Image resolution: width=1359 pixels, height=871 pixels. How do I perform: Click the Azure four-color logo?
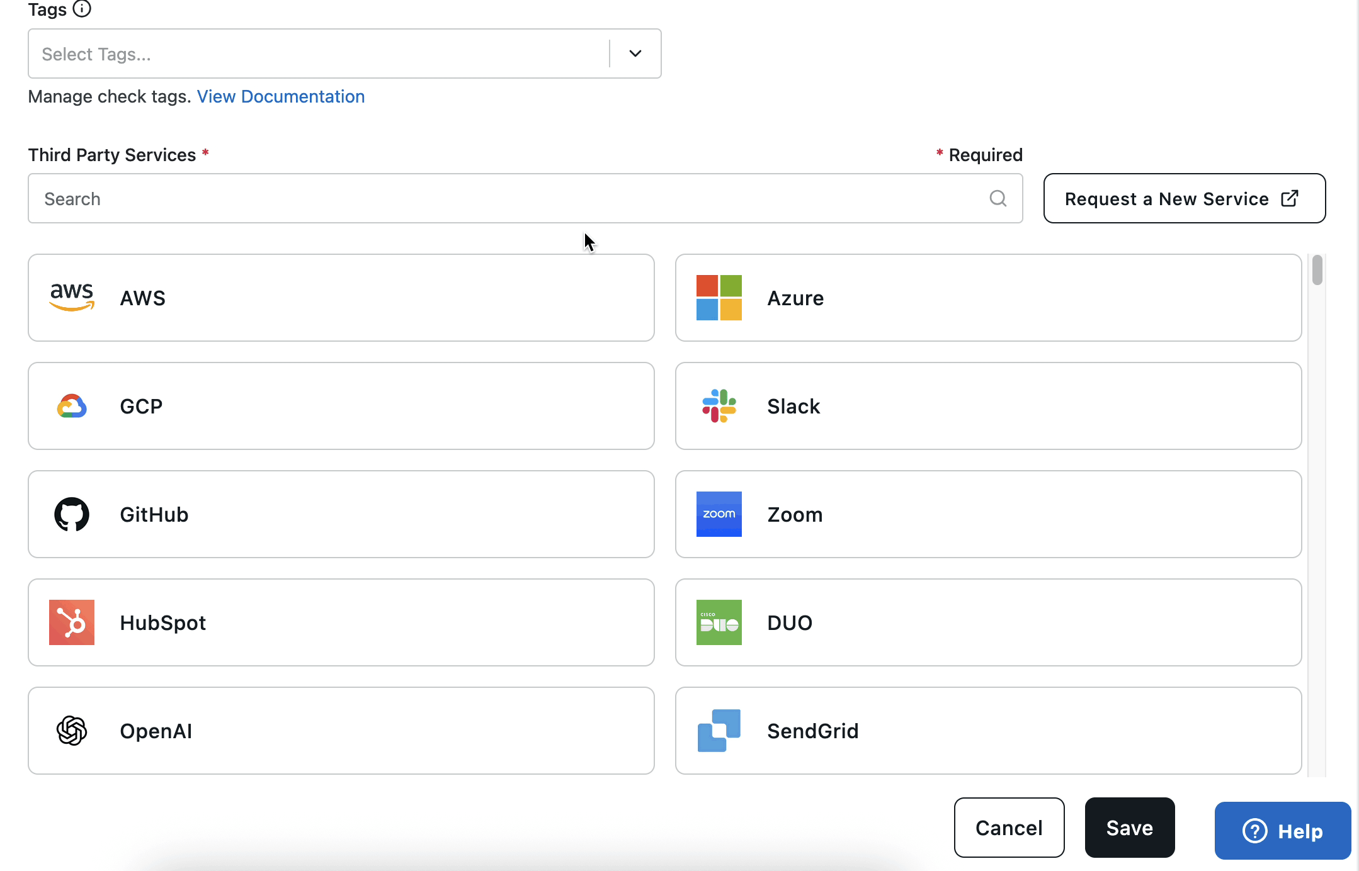pos(719,298)
